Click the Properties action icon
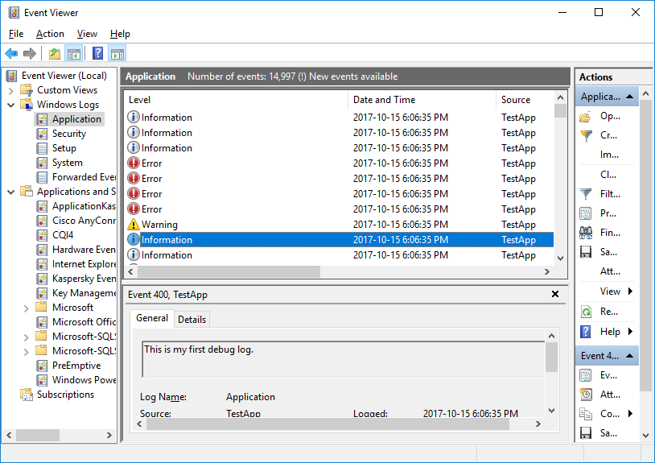 coord(586,213)
